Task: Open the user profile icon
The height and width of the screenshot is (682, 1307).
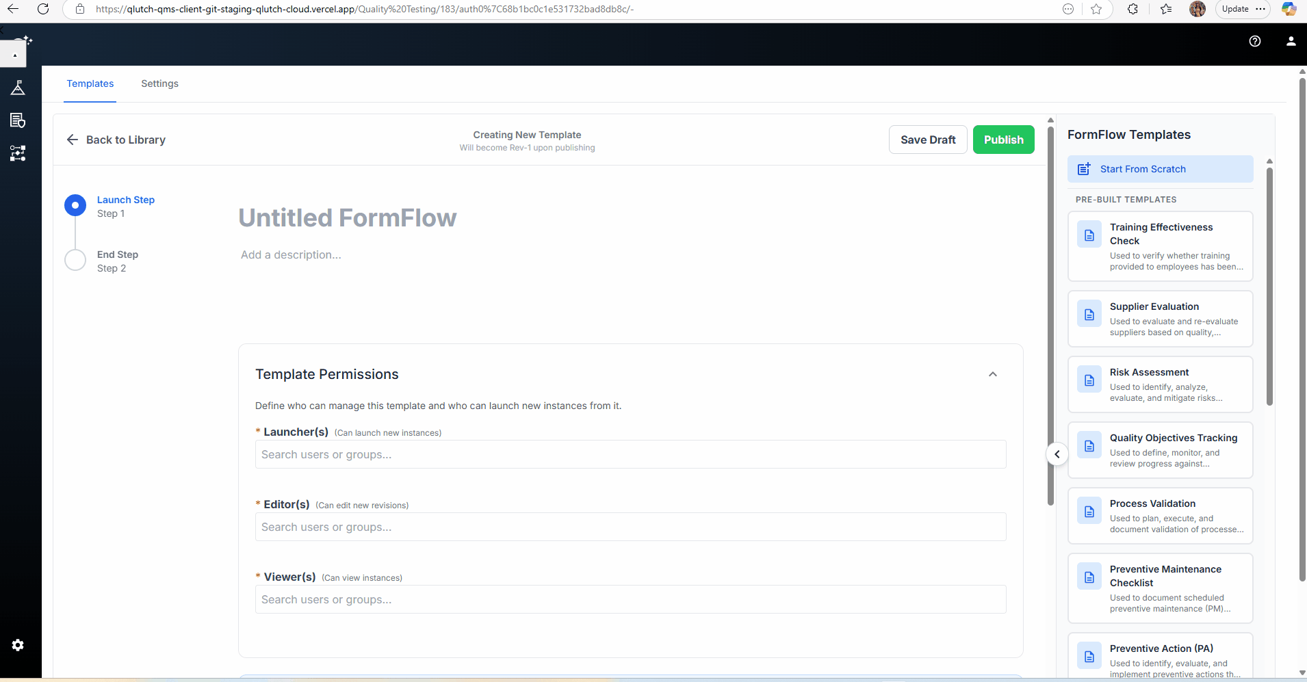Action: [x=1291, y=41]
